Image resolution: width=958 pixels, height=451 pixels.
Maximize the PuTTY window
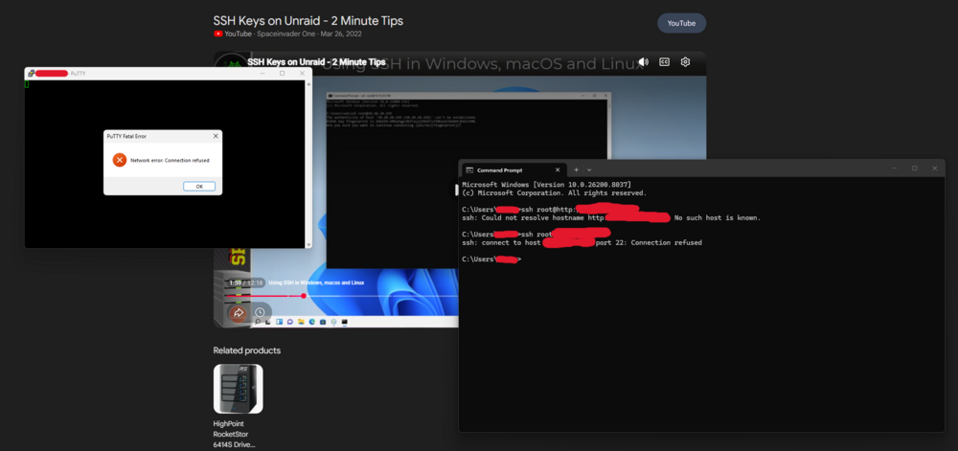282,73
